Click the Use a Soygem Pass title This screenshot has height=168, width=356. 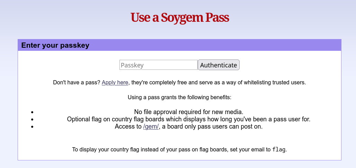point(180,17)
